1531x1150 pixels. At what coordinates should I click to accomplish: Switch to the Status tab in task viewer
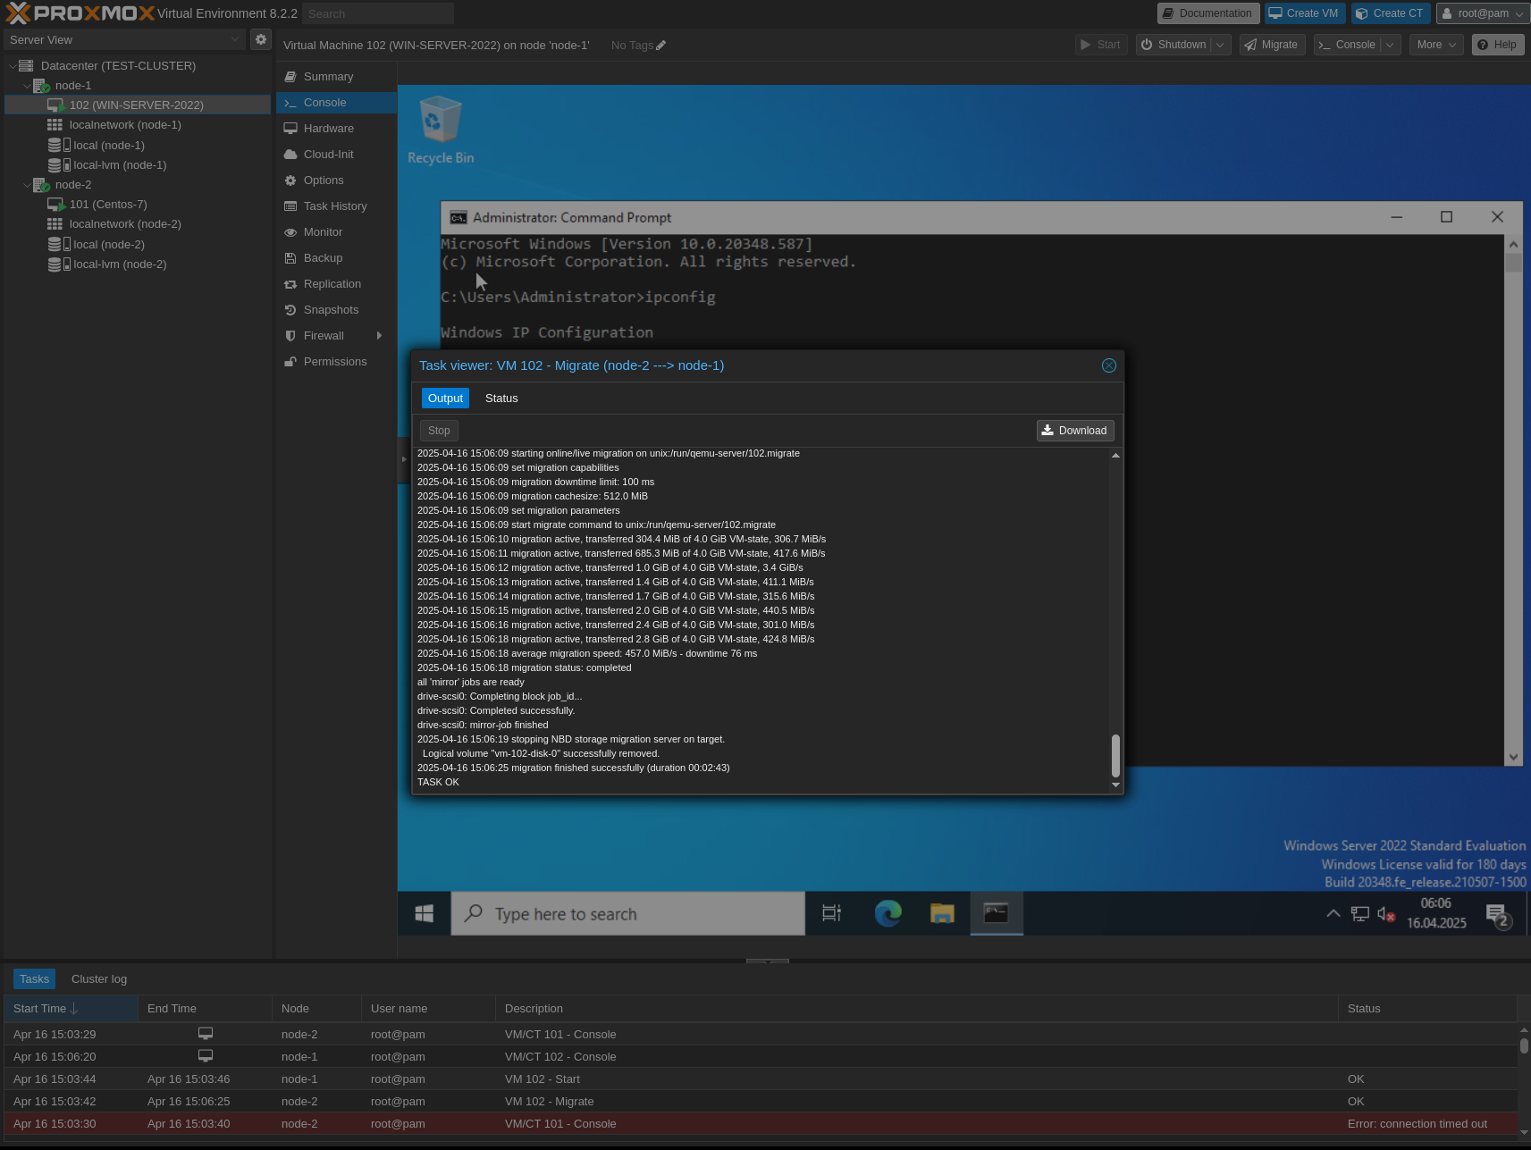click(501, 398)
